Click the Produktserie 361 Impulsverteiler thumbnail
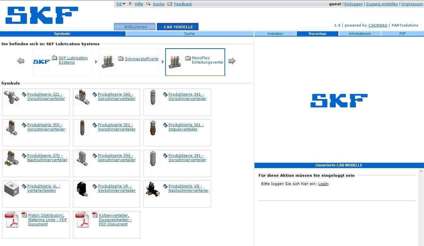 153,128
